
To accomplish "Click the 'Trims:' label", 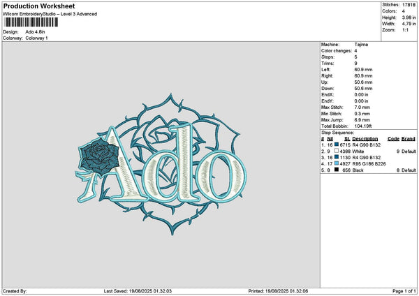I will 328,64.
